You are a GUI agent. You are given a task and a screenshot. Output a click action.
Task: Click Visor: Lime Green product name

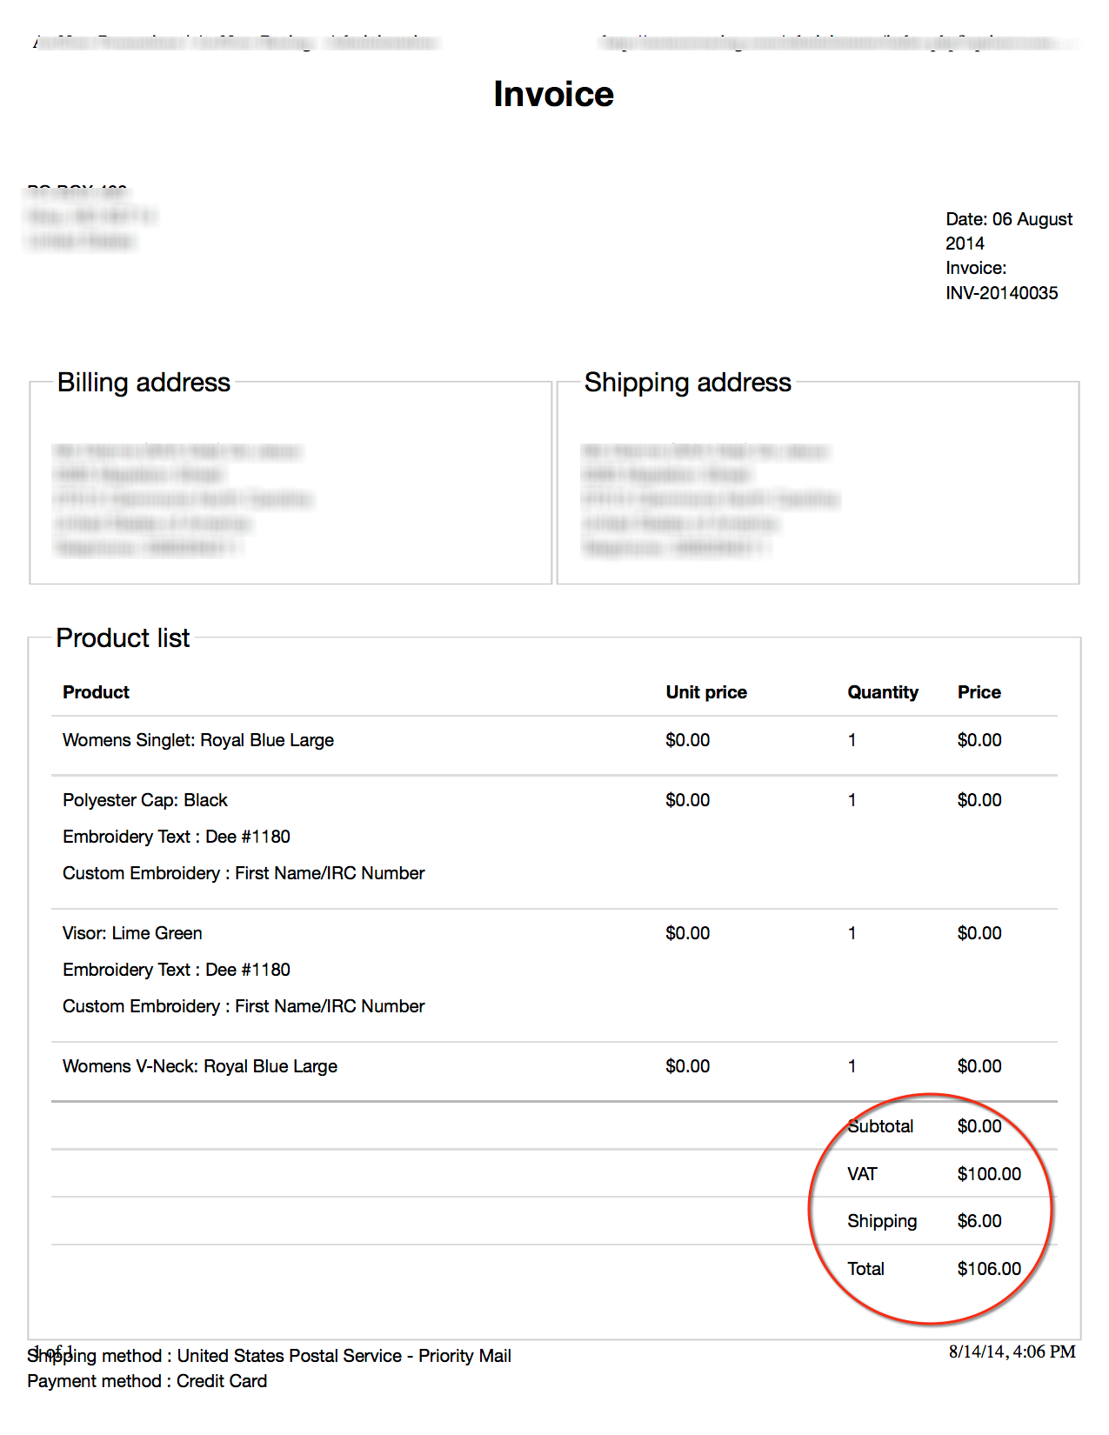pyautogui.click(x=132, y=933)
